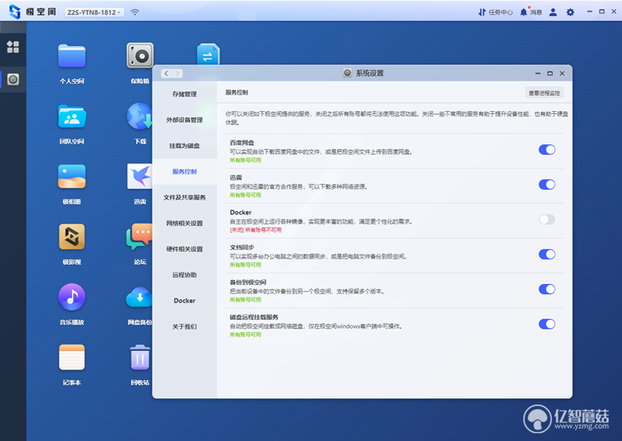Select 服务控制 in the settings sidebar
The height and width of the screenshot is (441, 622).
(x=184, y=172)
